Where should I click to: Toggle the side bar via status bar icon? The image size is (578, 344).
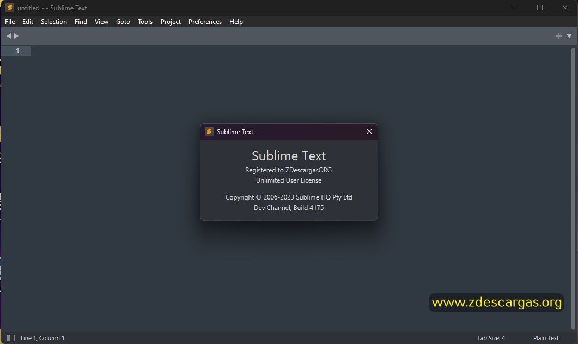tap(11, 338)
